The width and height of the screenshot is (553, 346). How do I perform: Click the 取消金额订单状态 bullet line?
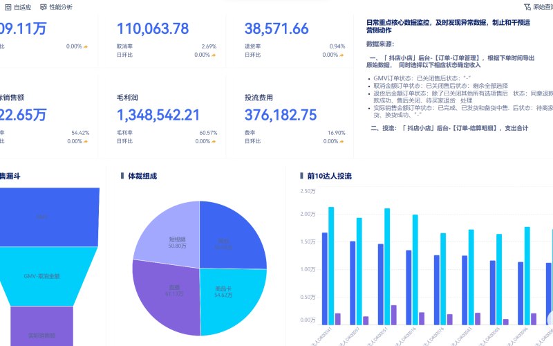point(441,85)
